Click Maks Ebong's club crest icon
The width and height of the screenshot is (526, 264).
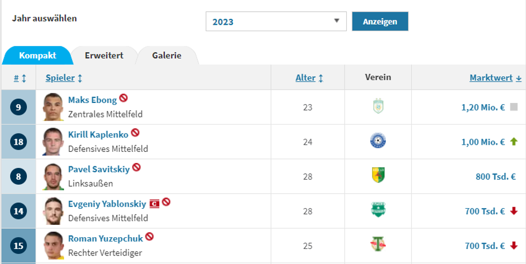point(378,107)
